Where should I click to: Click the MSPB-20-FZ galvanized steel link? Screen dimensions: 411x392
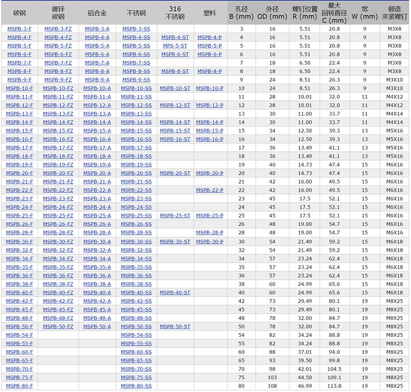click(58, 173)
